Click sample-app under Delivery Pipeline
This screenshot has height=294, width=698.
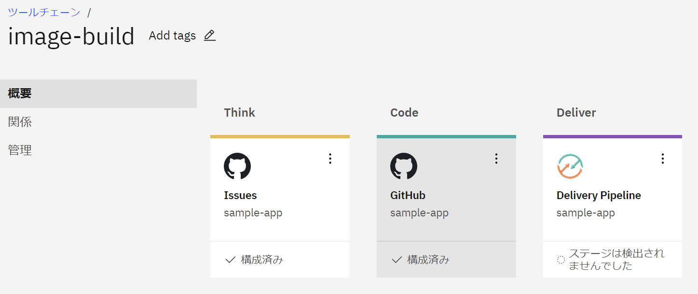586,213
